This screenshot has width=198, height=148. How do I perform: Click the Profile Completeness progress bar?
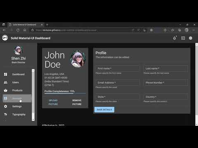pyautogui.click(x=65, y=94)
